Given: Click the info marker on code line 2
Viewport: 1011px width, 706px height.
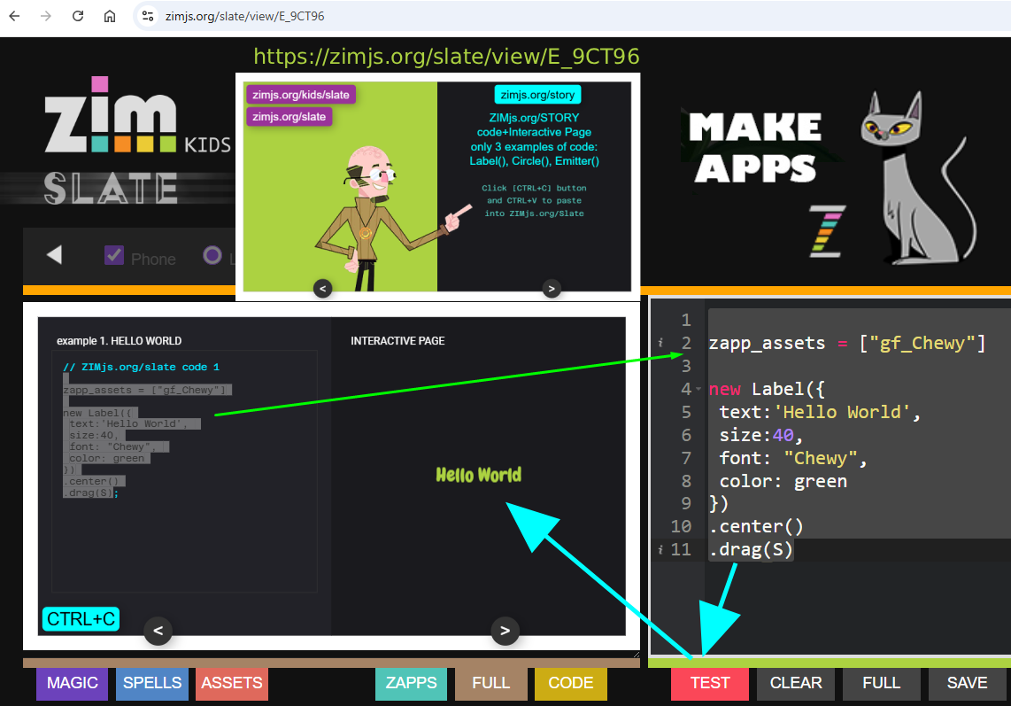Looking at the screenshot, I should coord(661,344).
